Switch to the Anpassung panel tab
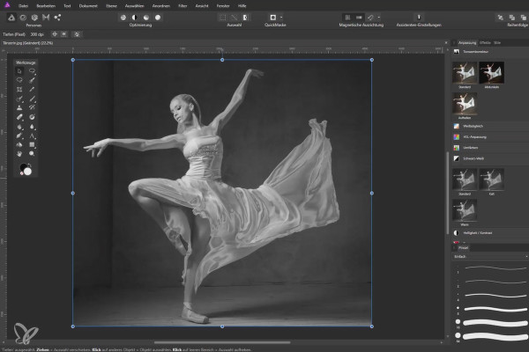Image resolution: width=529 pixels, height=352 pixels. 467,43
